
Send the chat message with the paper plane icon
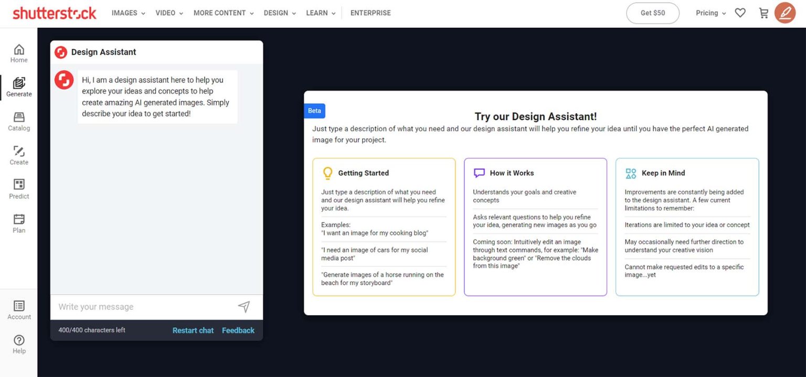[243, 307]
